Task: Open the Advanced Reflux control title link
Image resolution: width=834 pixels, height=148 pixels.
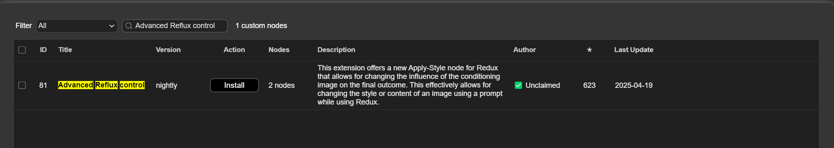Action: coord(101,85)
